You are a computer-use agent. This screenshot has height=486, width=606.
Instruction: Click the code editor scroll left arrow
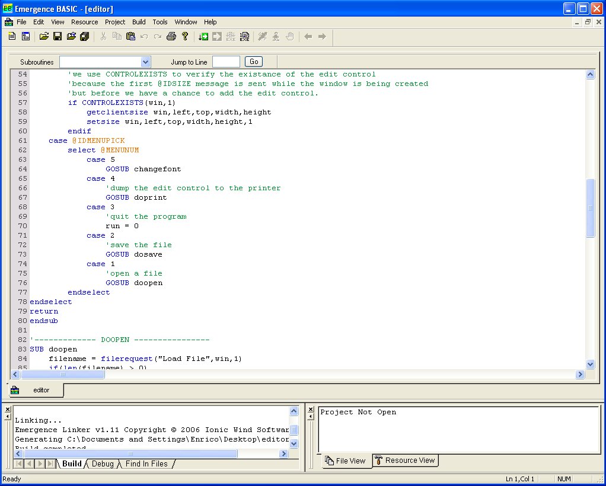[15, 374]
